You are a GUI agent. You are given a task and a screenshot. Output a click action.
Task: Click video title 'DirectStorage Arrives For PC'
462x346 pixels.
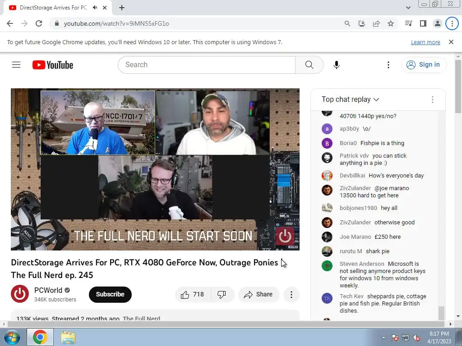point(144,269)
